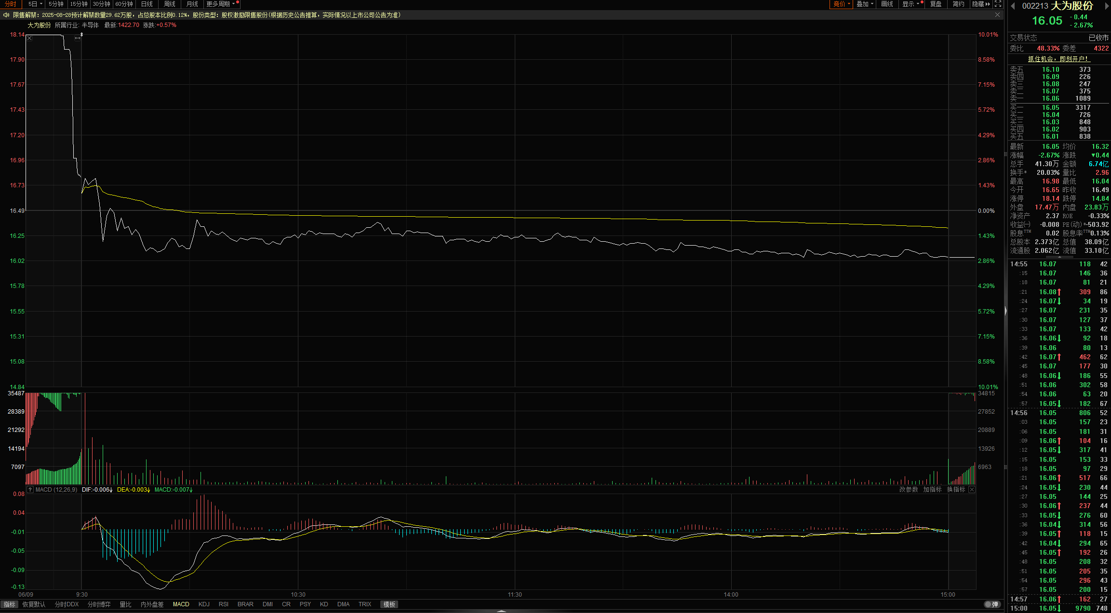This screenshot has width=1111, height=613.
Task: Click the speaker announcement icon
Action: pos(6,15)
